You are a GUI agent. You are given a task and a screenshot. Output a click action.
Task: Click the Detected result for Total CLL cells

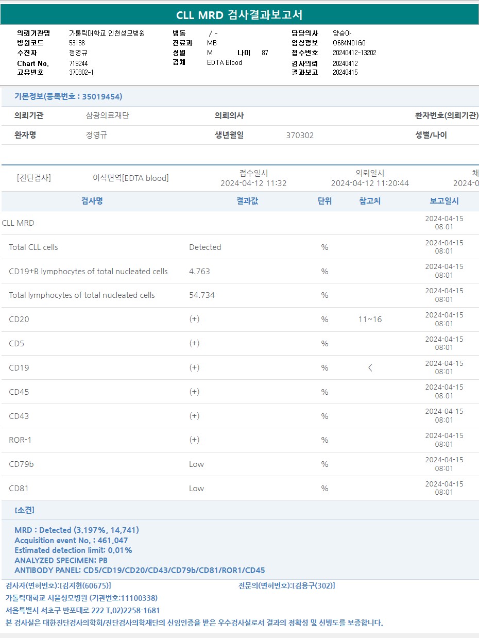point(205,247)
